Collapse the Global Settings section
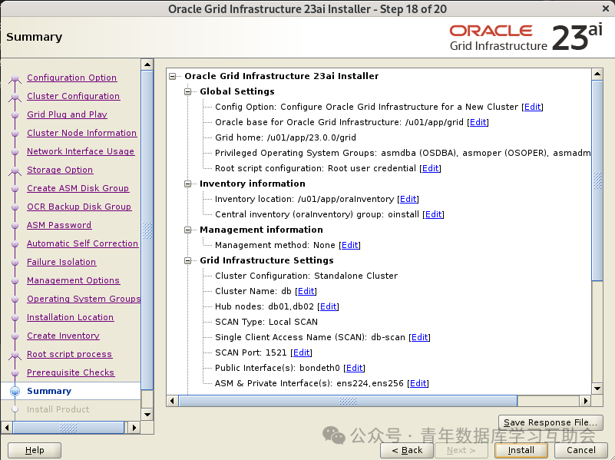This screenshot has height=460, width=615. pos(188,91)
